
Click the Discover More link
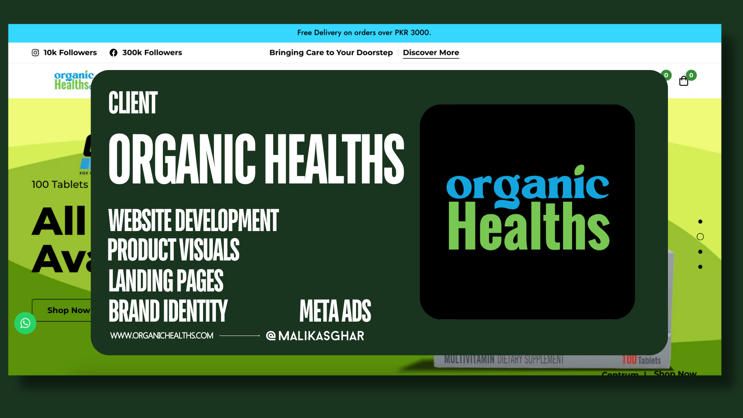[431, 53]
